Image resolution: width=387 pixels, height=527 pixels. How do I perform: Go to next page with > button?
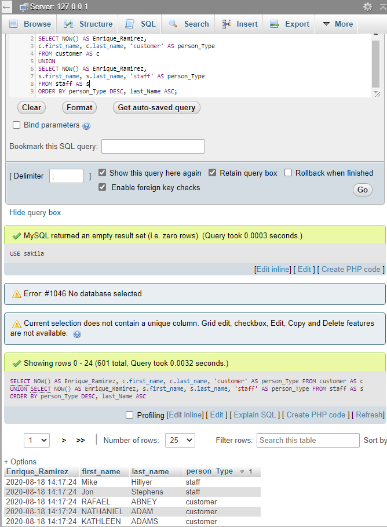(64, 440)
